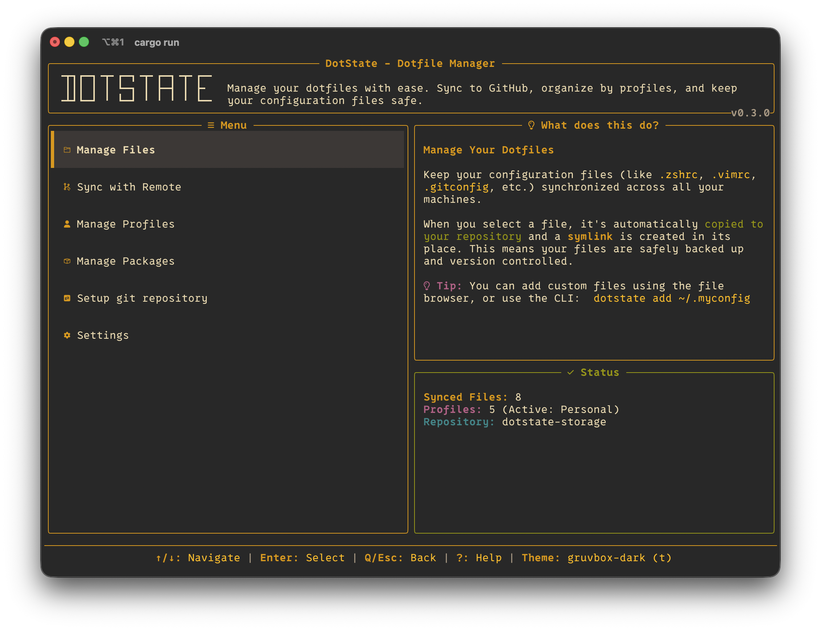Click the v0.3.0 version label
821x631 pixels.
click(x=751, y=113)
